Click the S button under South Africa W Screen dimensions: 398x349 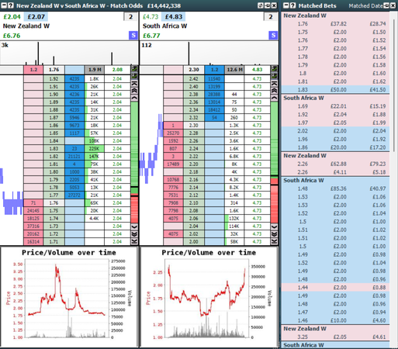[x=273, y=36]
